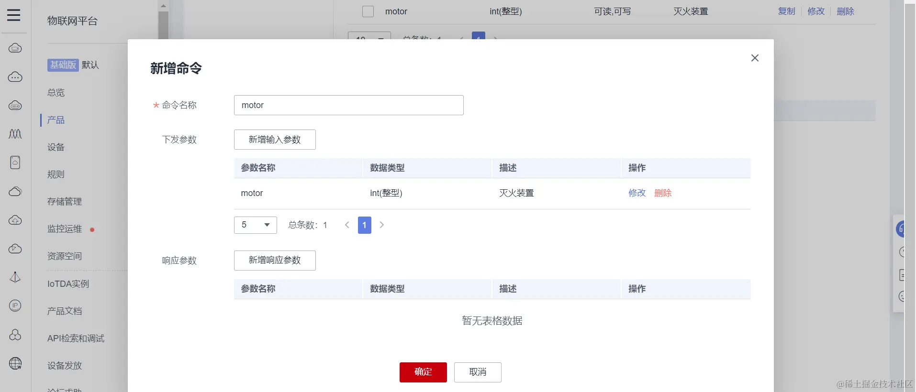Select page 1 in dialog pagination
Image resolution: width=916 pixels, height=392 pixels.
[x=365, y=225]
